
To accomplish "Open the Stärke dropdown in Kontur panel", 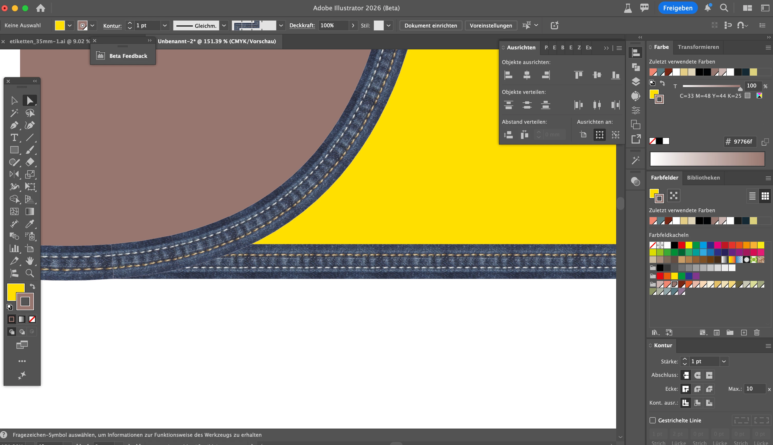I will pyautogui.click(x=724, y=361).
